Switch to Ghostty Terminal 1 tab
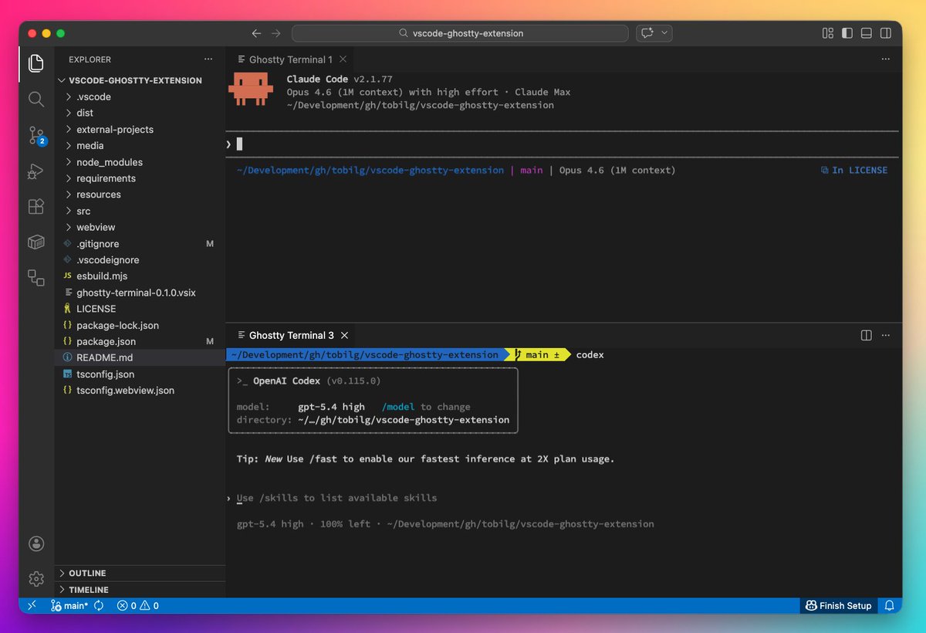Image resolution: width=926 pixels, height=633 pixels. [x=290, y=59]
